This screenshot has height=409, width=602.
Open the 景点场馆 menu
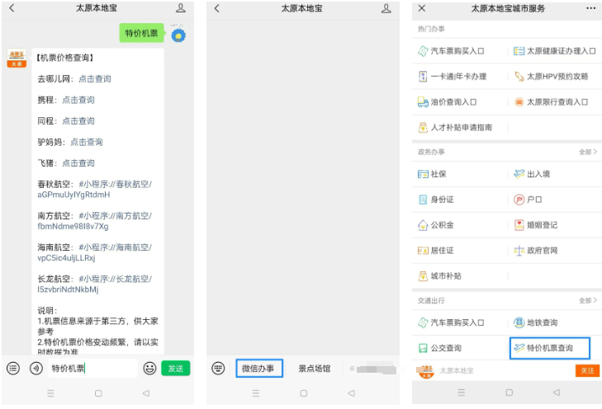pyautogui.click(x=315, y=369)
